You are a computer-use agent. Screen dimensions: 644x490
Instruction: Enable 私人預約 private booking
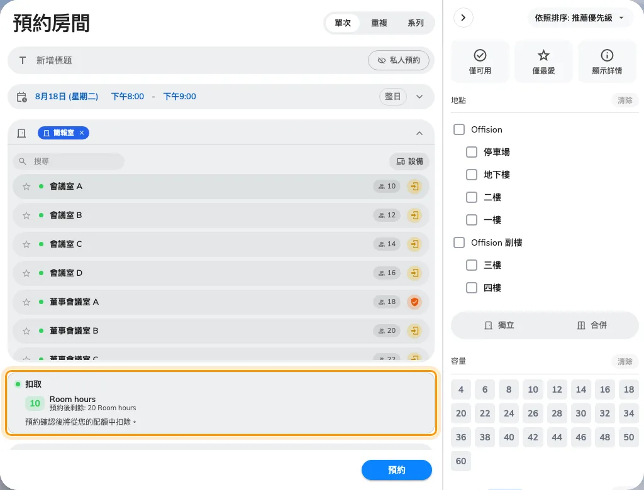pos(398,60)
